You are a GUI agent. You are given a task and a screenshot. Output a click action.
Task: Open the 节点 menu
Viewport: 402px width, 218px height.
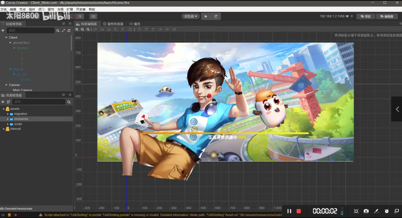[22, 9]
